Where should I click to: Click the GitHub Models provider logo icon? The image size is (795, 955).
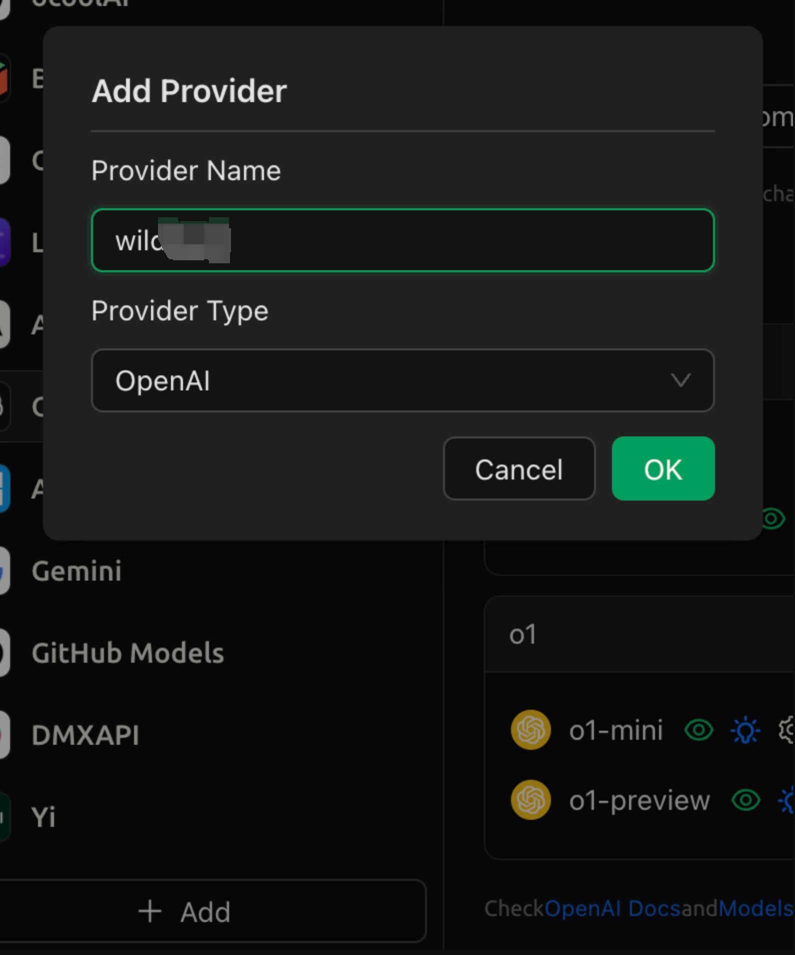click(x=4, y=653)
